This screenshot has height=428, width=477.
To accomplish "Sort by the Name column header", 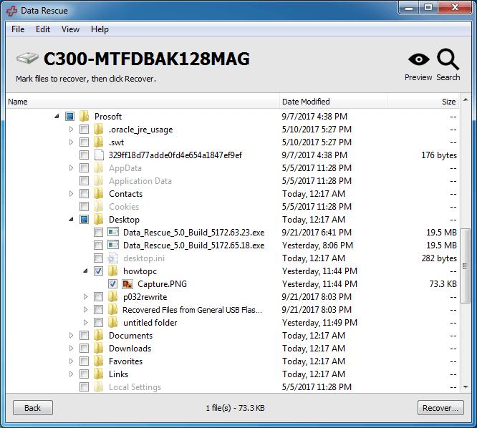I will click(x=143, y=102).
